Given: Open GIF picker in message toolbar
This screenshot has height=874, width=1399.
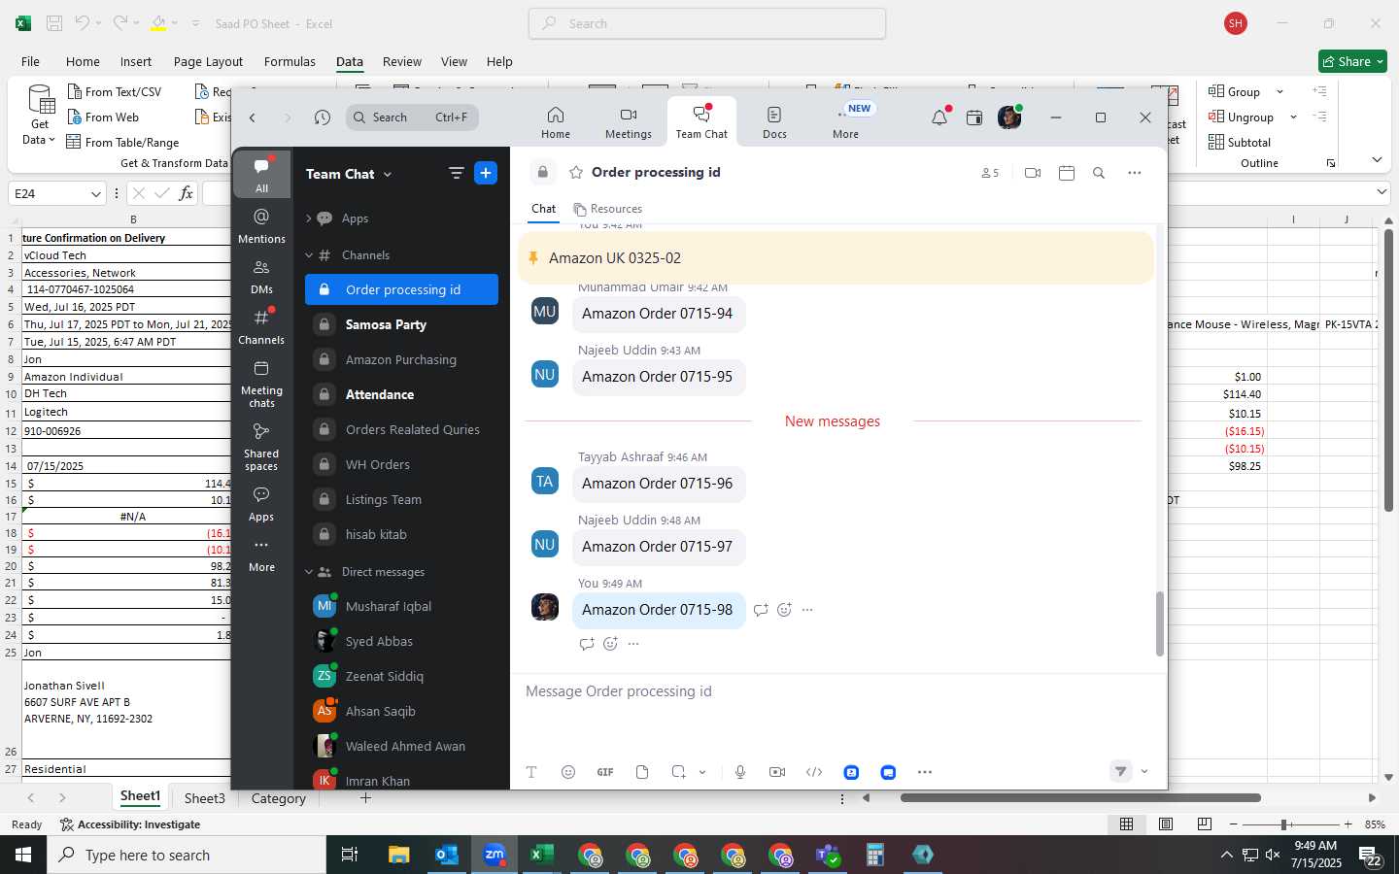Looking at the screenshot, I should click(x=605, y=772).
